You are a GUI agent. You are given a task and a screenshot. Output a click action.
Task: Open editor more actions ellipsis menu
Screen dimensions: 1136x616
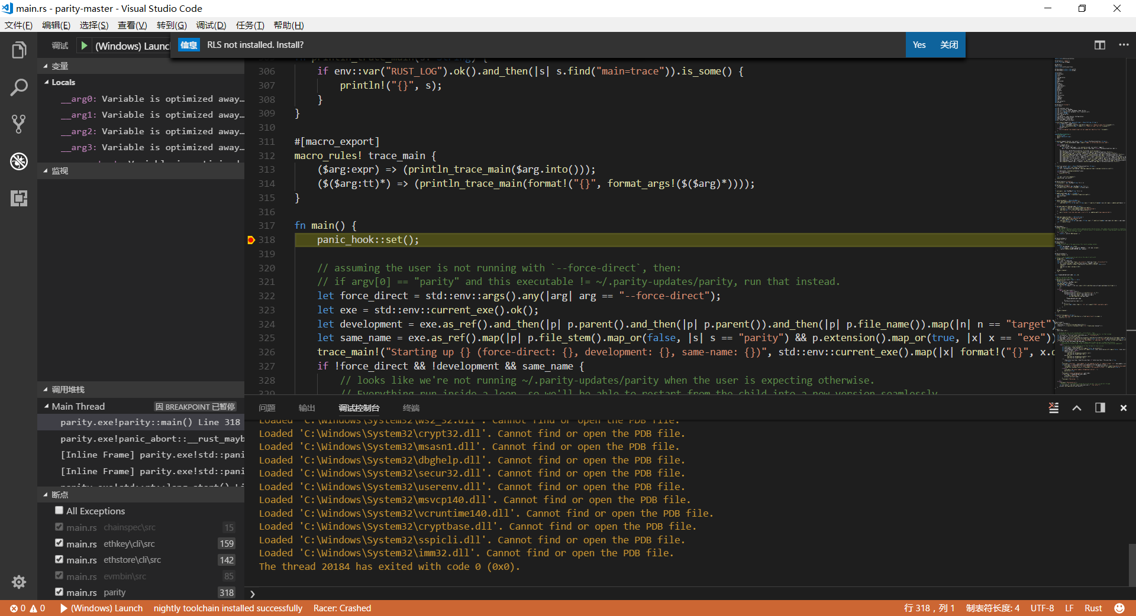1124,45
